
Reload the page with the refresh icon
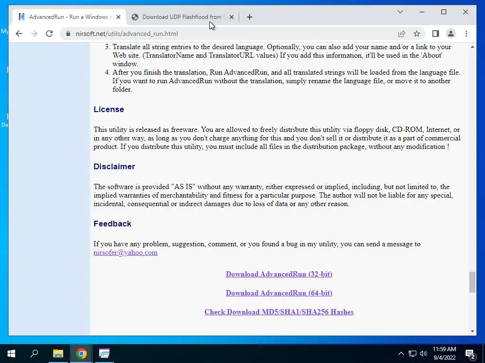[x=49, y=34]
